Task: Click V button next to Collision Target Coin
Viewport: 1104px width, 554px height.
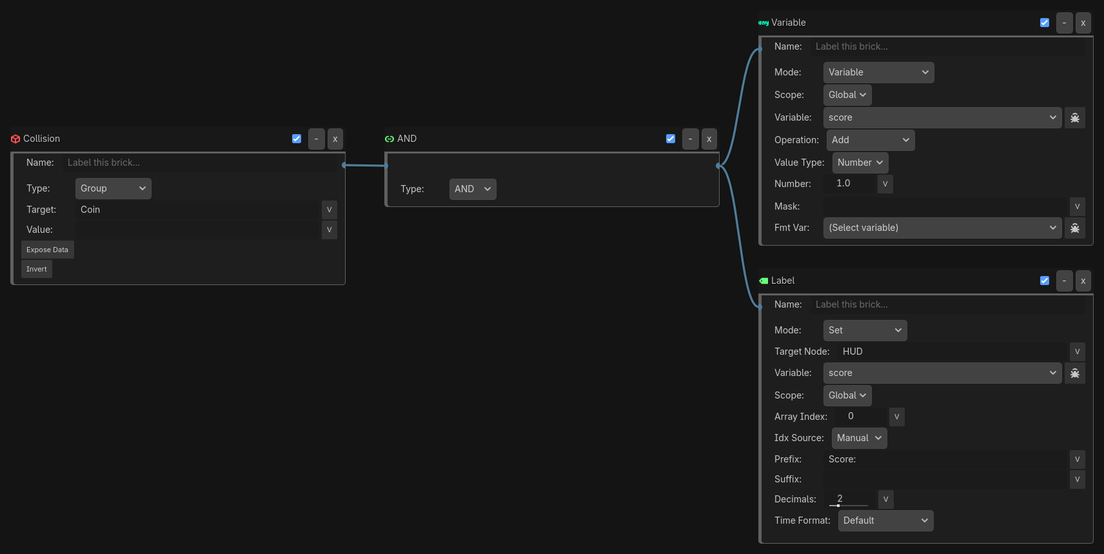Action: coord(330,210)
